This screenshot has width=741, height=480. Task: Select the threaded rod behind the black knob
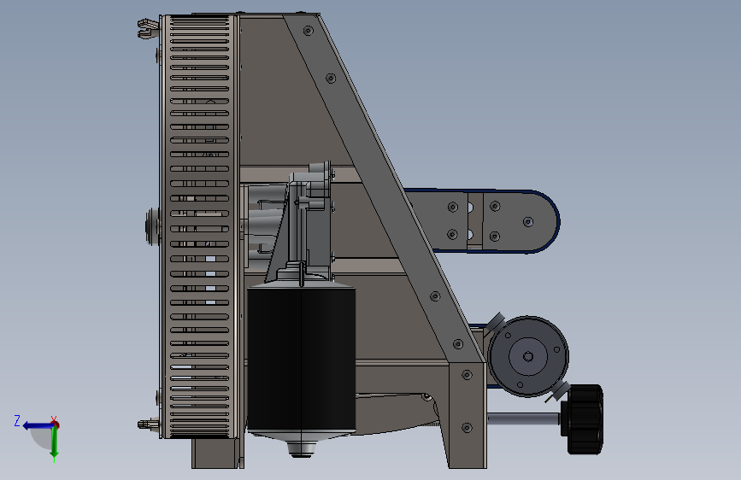pos(524,419)
